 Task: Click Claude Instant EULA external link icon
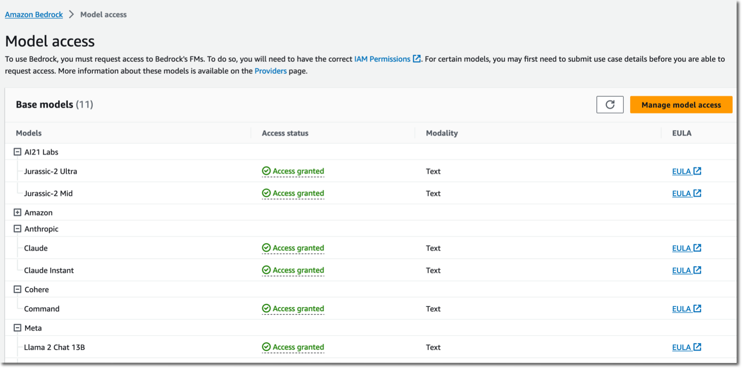coord(697,270)
